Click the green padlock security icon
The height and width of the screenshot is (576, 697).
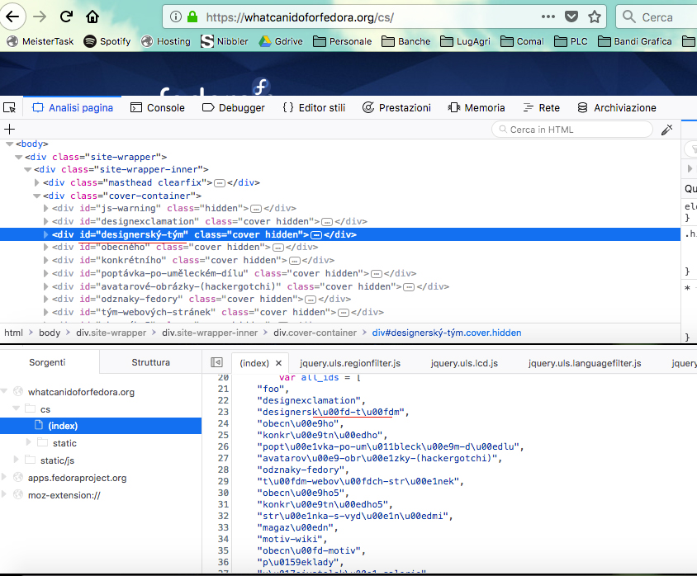point(192,17)
